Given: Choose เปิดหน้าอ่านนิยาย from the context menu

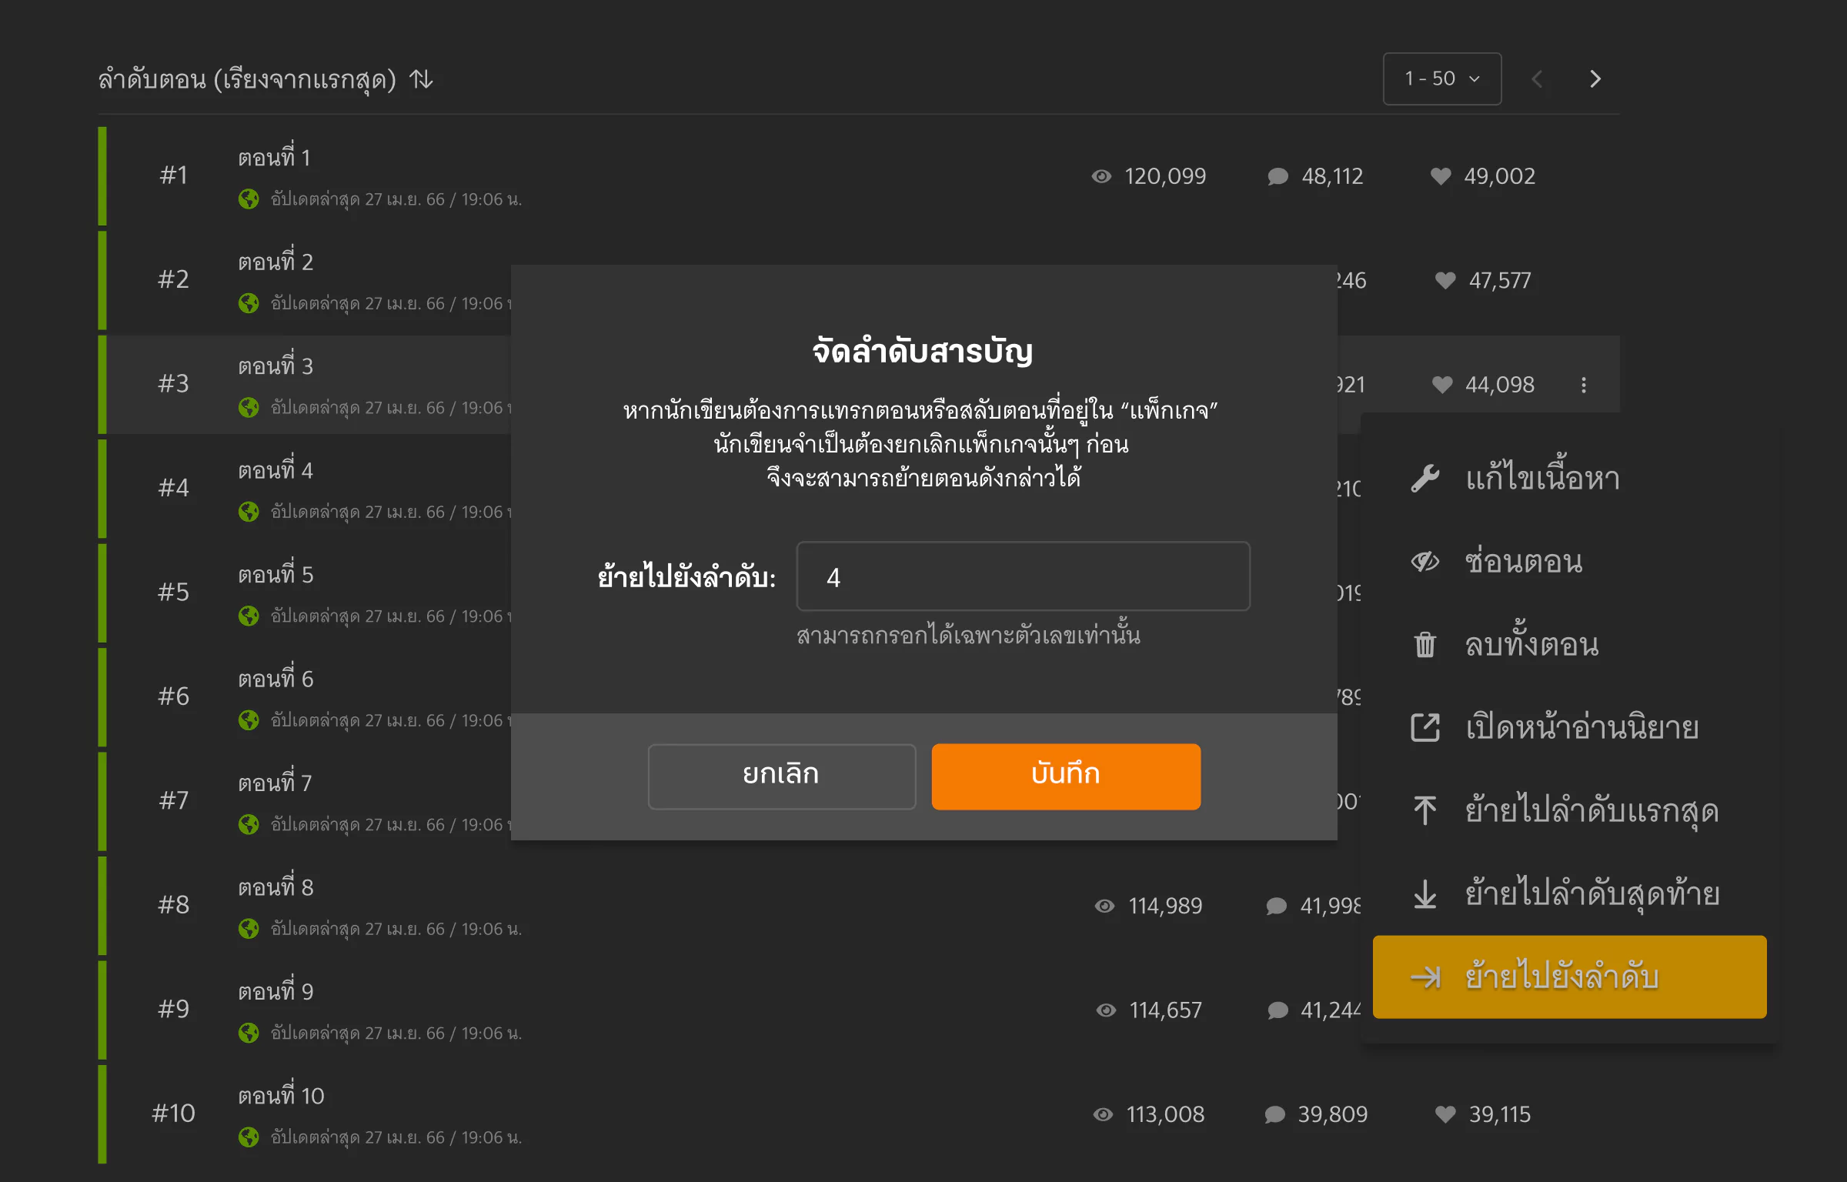Looking at the screenshot, I should [1570, 728].
